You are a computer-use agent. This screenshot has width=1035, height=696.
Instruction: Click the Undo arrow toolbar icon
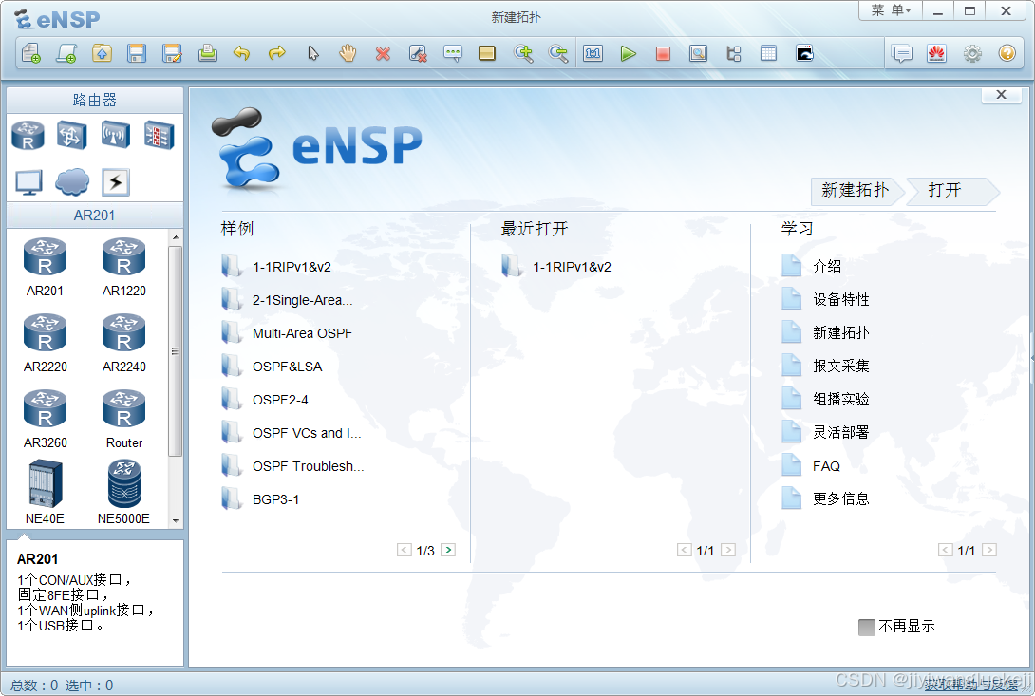point(241,53)
